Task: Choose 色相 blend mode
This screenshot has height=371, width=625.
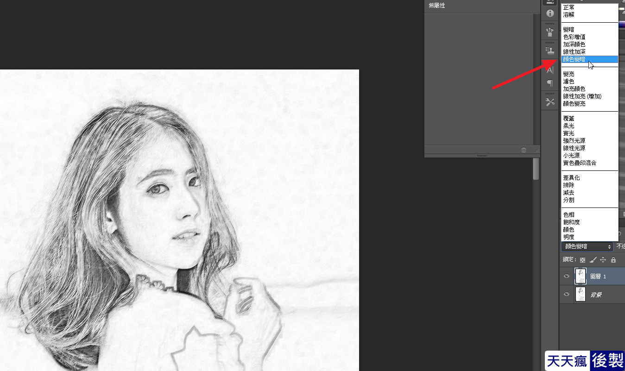Action: (x=590, y=215)
